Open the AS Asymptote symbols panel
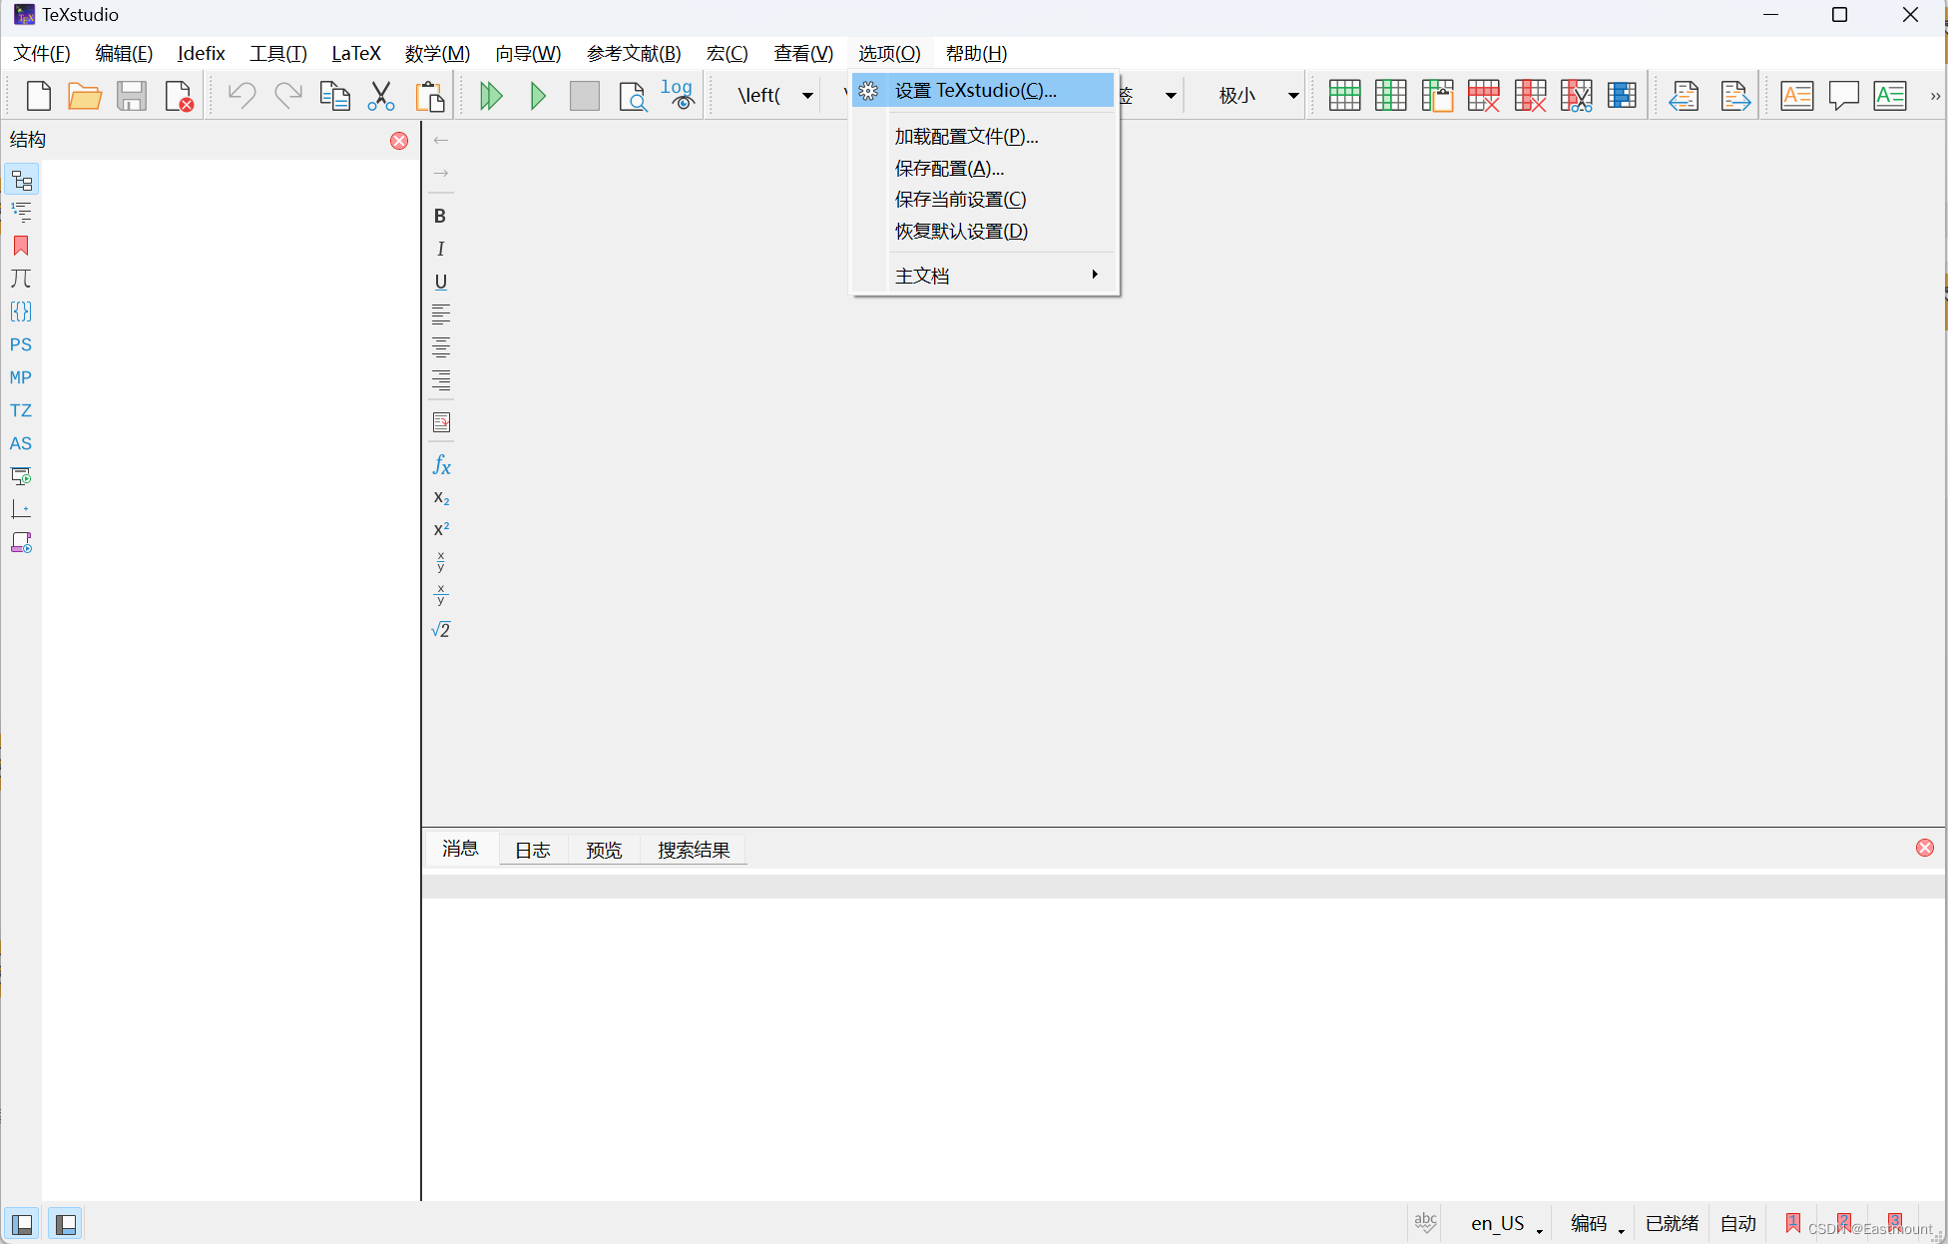 (21, 443)
